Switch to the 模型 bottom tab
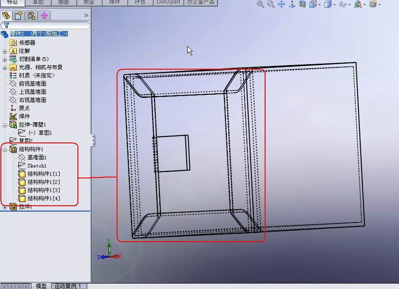The height and width of the screenshot is (289, 399). click(41, 286)
